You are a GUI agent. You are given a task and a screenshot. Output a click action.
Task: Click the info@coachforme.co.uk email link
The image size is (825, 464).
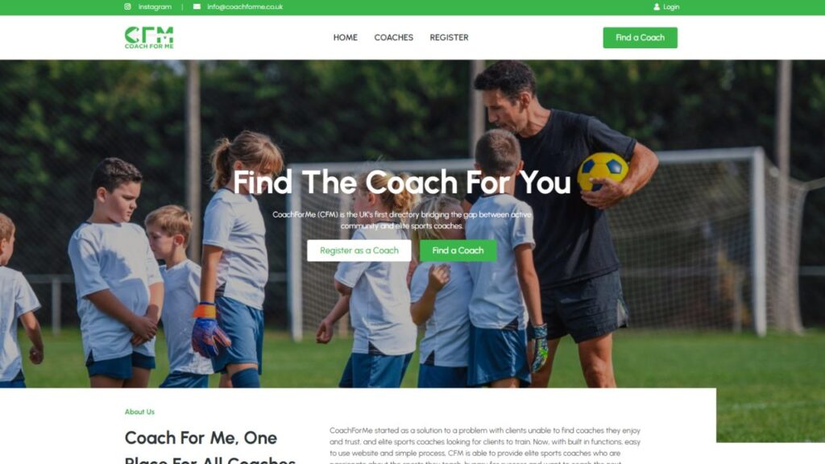[245, 6]
